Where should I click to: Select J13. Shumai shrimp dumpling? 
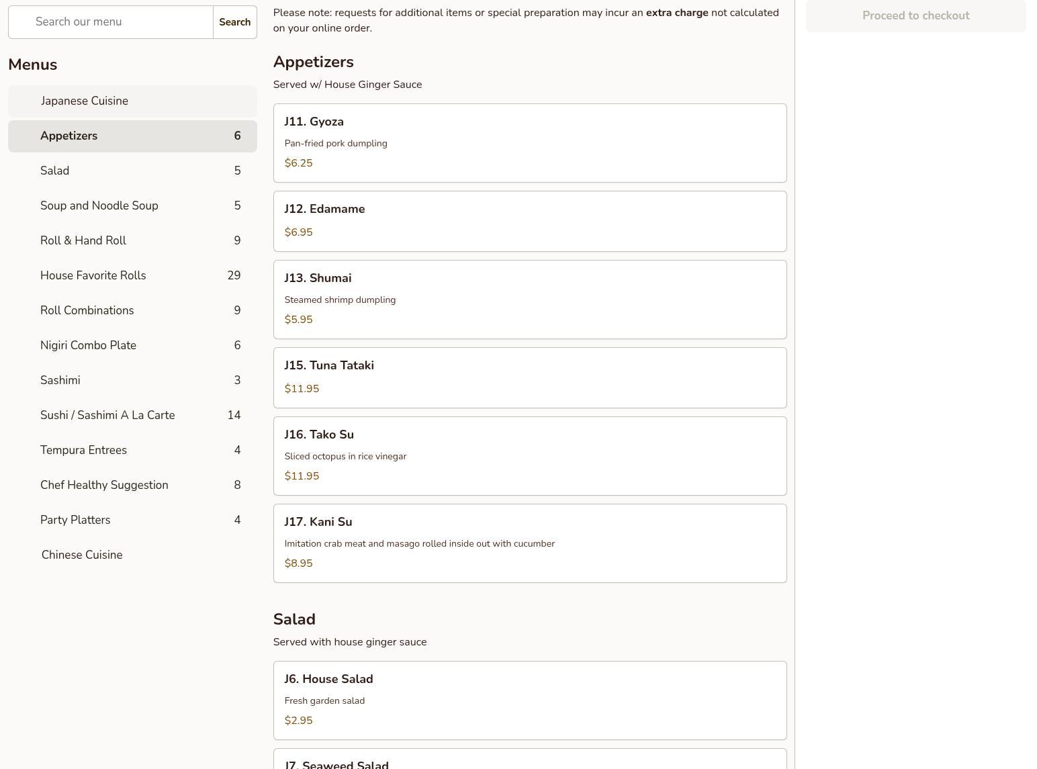coord(529,299)
